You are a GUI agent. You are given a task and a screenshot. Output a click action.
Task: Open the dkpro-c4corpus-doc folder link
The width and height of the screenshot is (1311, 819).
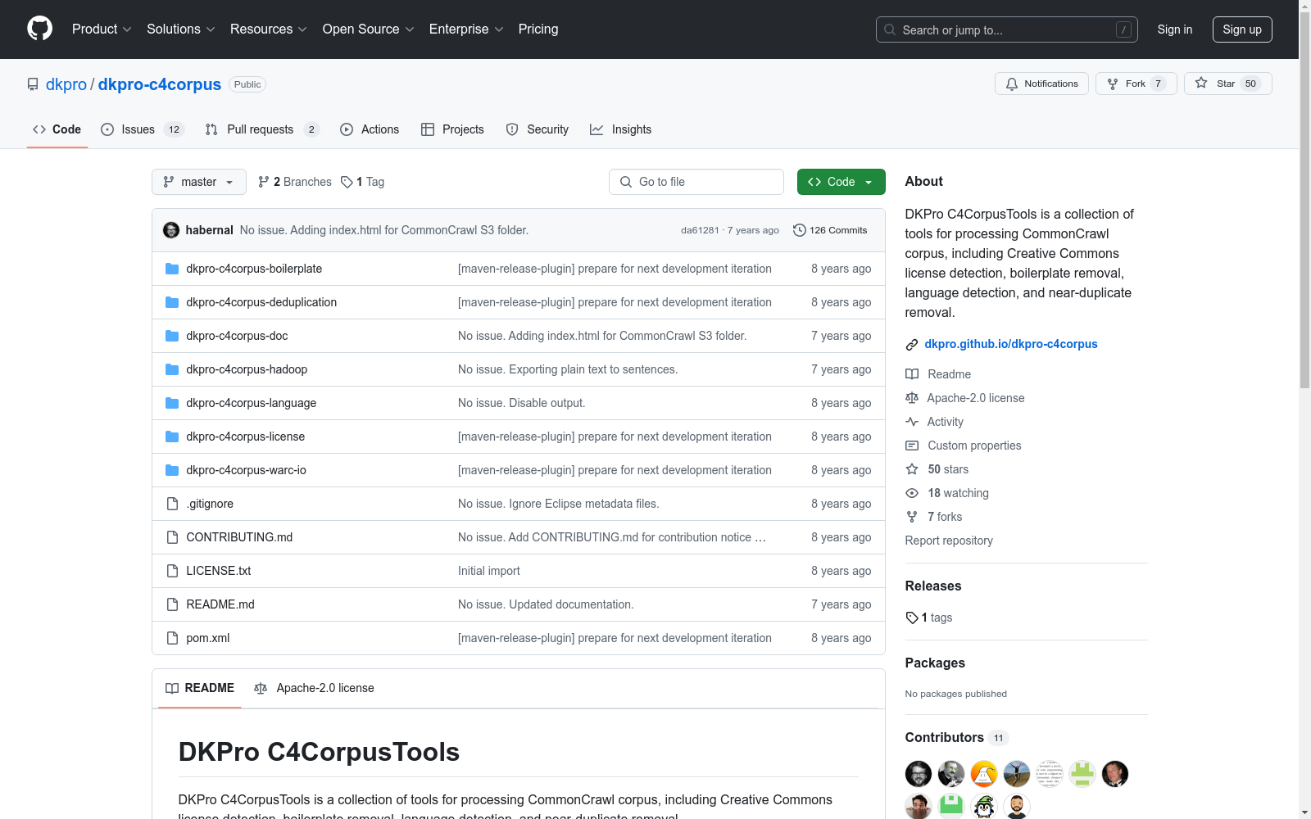[237, 336]
